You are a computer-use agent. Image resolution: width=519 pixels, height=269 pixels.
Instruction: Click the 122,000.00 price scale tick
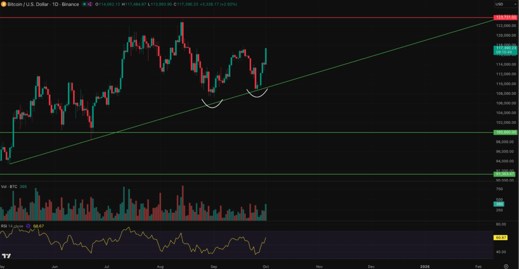pyautogui.click(x=506, y=25)
